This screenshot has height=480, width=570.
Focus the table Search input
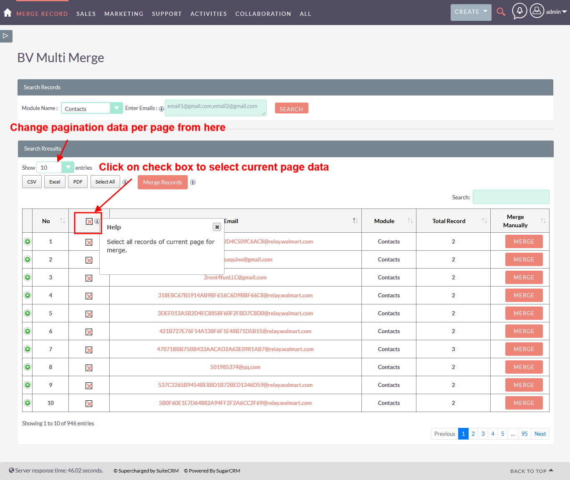(x=511, y=197)
